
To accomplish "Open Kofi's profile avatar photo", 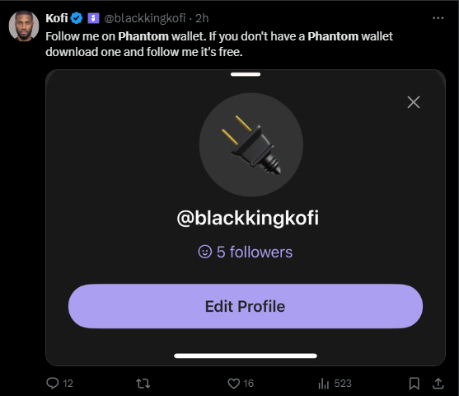I will tap(24, 26).
